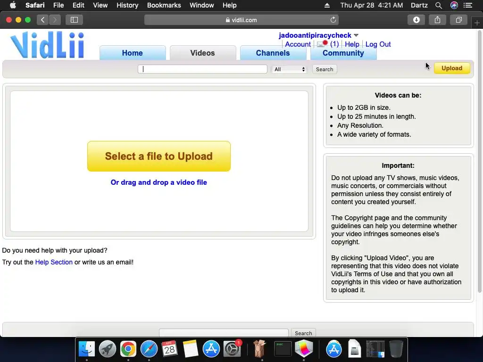Click the yellow Upload button
This screenshot has width=483, height=362.
pyautogui.click(x=452, y=68)
